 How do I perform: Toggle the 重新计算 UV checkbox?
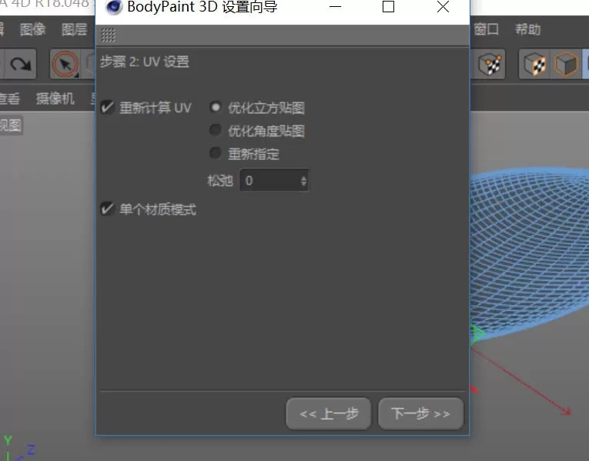pos(108,108)
